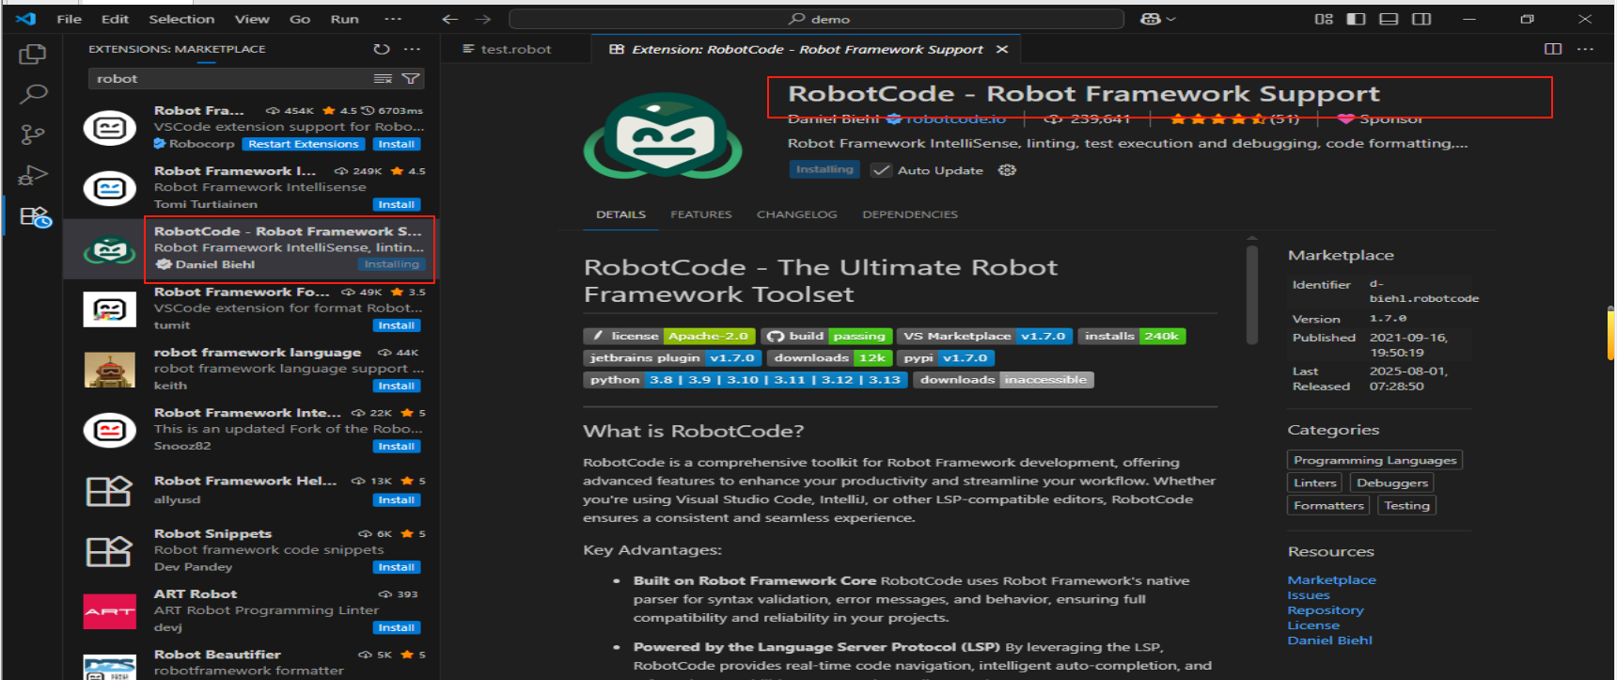Toggle secondary side bar visibility

pos(1421,19)
